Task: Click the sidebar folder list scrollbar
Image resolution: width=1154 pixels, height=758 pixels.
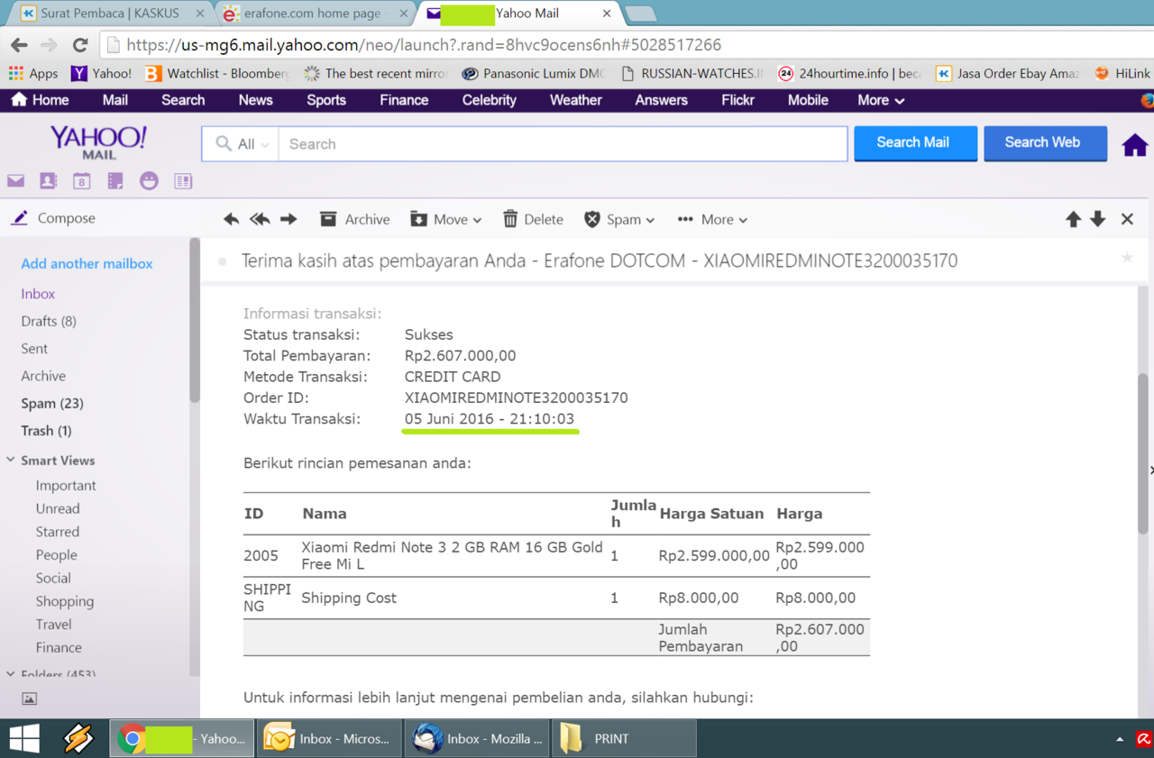Action: [195, 320]
